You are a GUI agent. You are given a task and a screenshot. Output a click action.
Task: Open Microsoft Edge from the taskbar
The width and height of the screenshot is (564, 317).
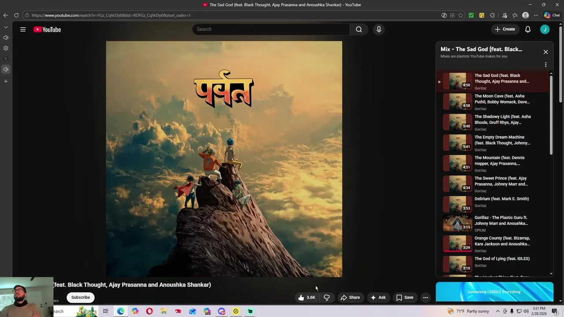coord(120,311)
